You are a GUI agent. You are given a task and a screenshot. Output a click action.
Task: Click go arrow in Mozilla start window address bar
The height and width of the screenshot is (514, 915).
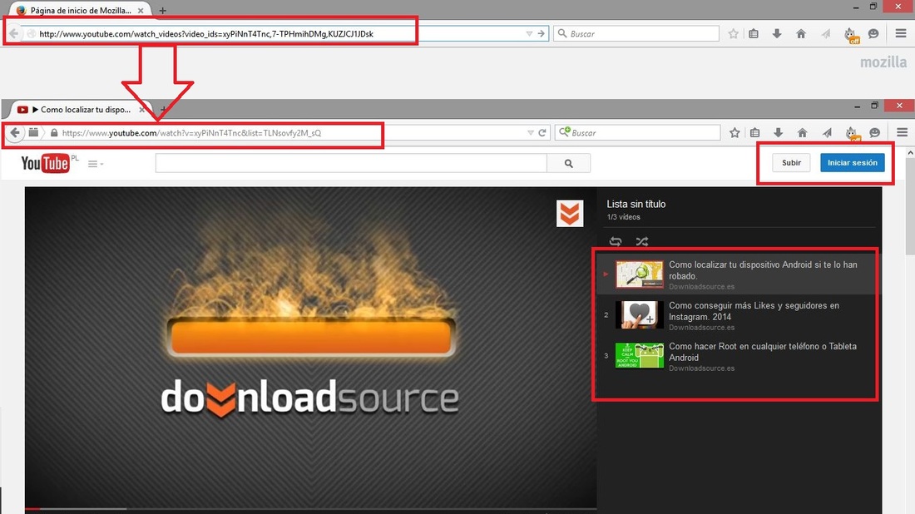[541, 34]
